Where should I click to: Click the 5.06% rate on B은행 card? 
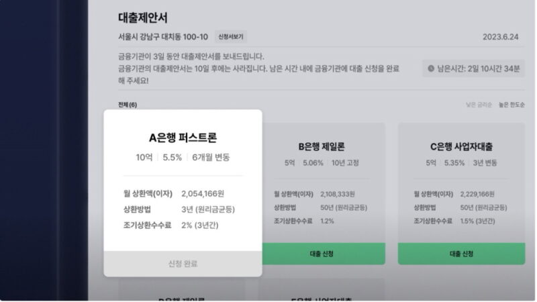point(313,163)
